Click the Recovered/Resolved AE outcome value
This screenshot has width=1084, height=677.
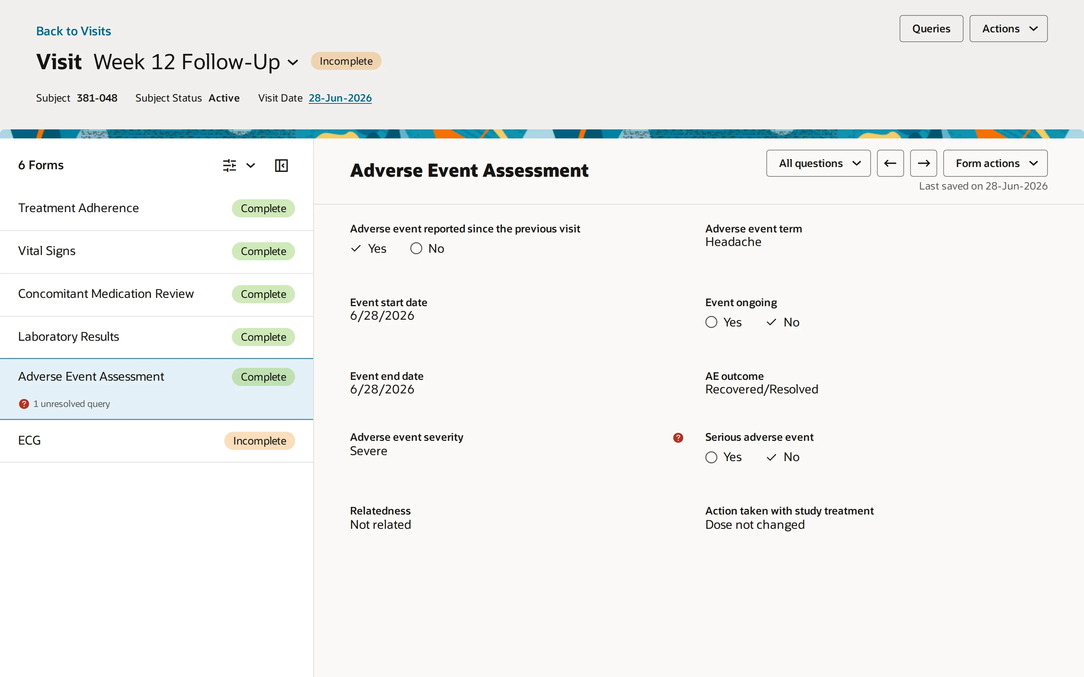click(761, 390)
